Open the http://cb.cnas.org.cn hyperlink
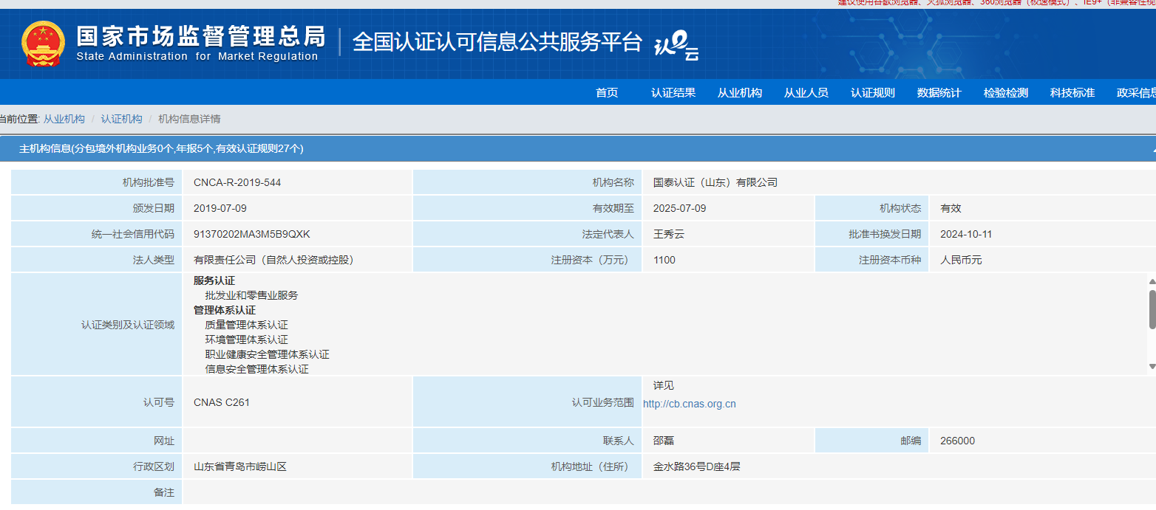Viewport: 1156px width, 510px height. [x=689, y=404]
